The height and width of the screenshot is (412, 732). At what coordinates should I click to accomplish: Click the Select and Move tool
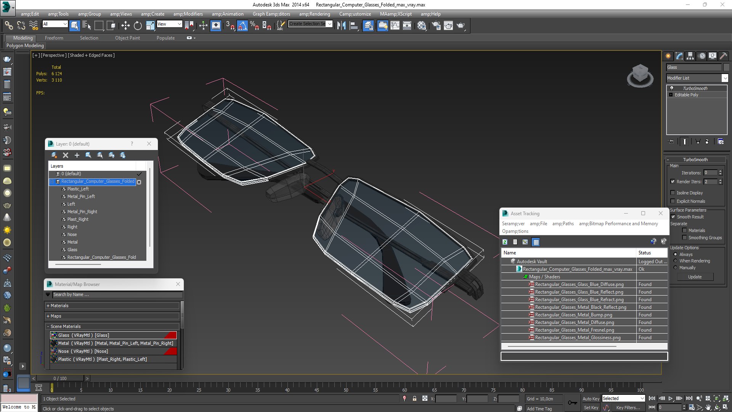[125, 26]
